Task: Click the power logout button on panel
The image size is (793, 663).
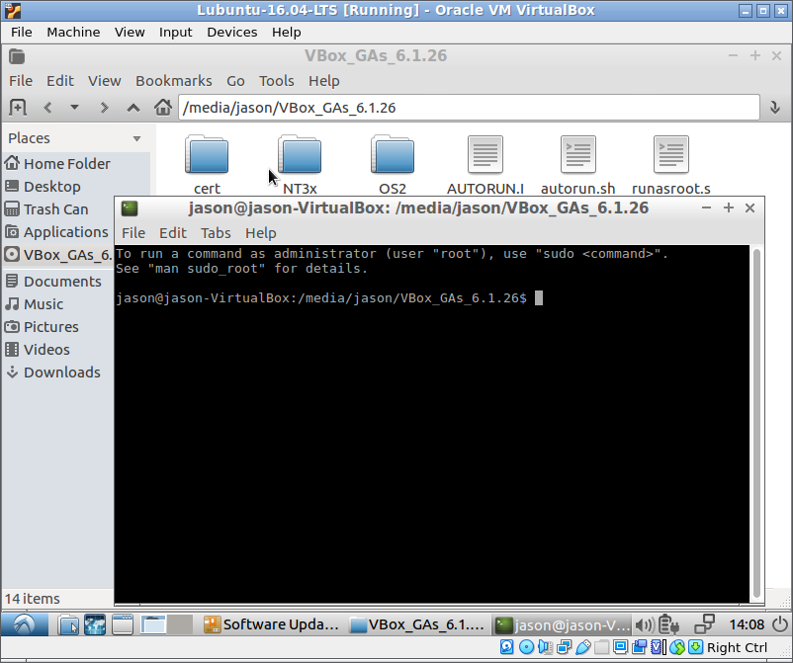Action: [x=780, y=625]
